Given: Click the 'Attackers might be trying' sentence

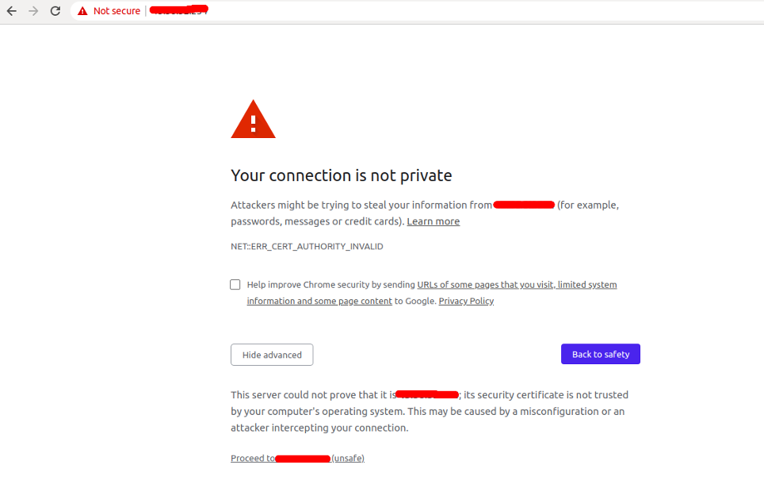Looking at the screenshot, I should [x=425, y=213].
